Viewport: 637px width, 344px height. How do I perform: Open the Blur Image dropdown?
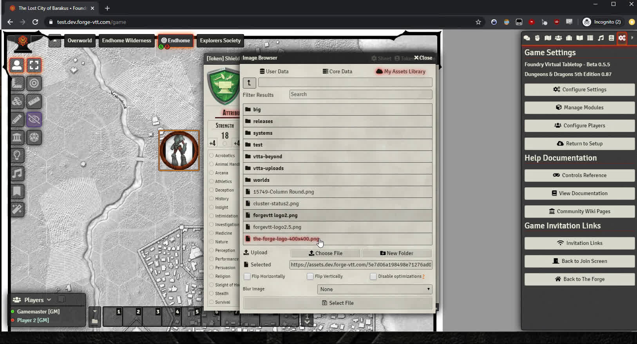[375, 289]
